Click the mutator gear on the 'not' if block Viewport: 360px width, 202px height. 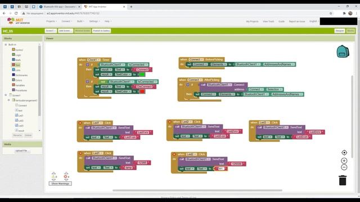tap(88, 81)
